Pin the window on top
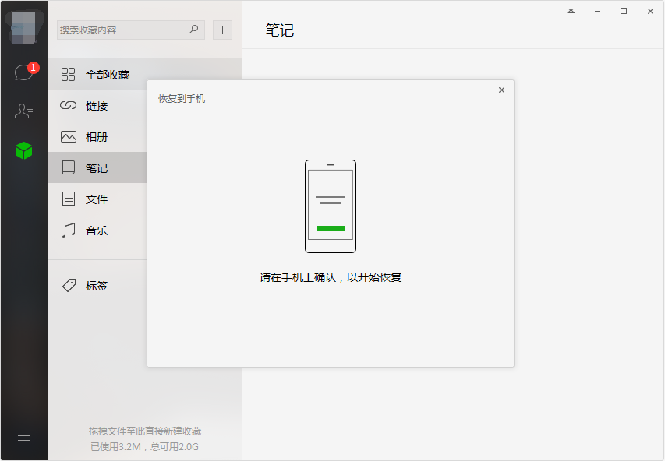 (571, 12)
